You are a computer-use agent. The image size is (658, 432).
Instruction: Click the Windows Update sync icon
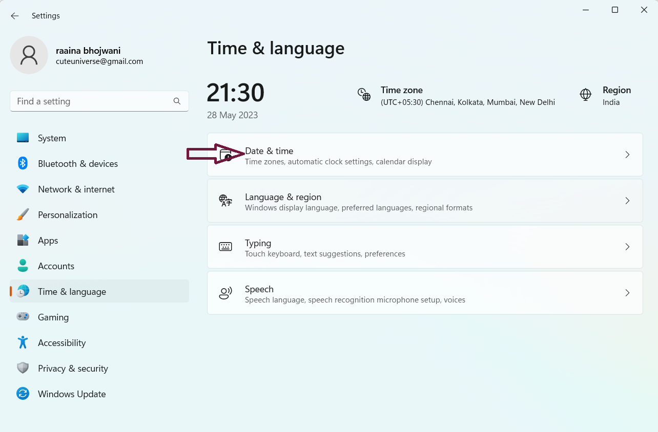pyautogui.click(x=23, y=394)
